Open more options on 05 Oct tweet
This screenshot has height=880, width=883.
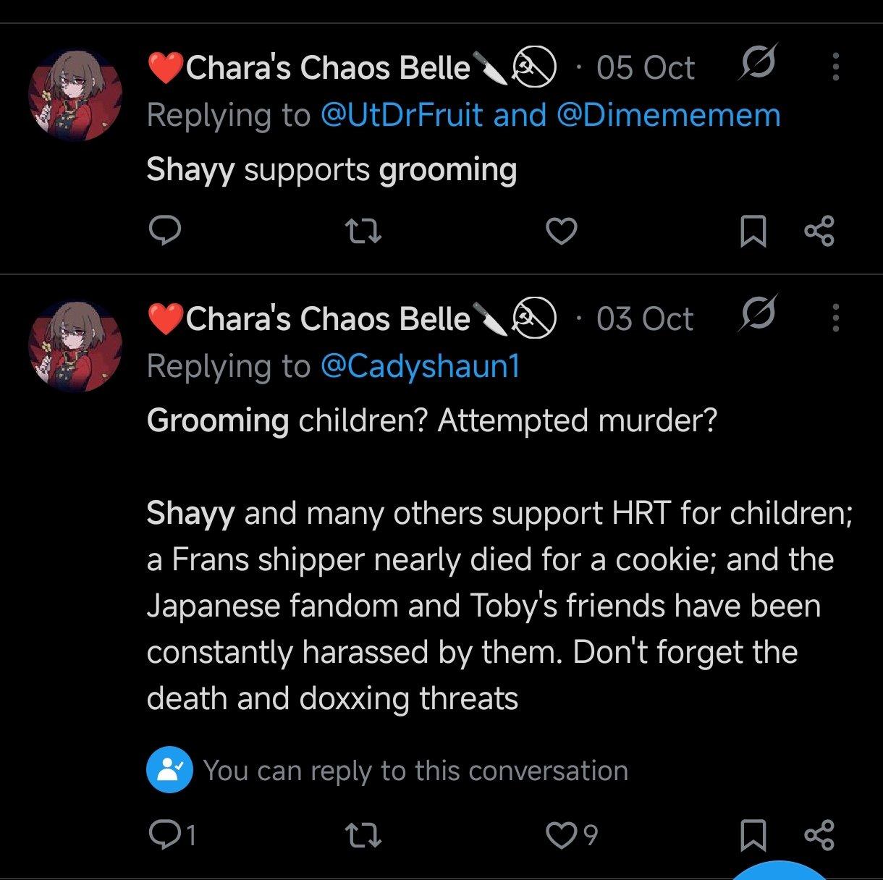836,67
